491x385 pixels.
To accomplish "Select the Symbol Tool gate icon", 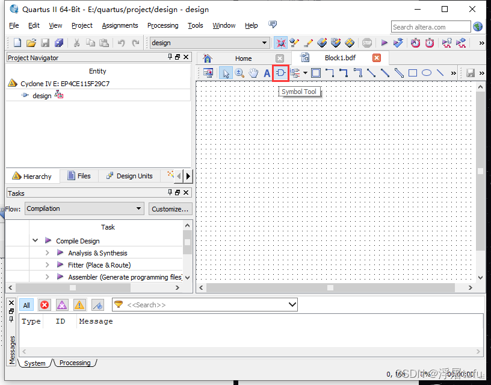I will point(280,73).
